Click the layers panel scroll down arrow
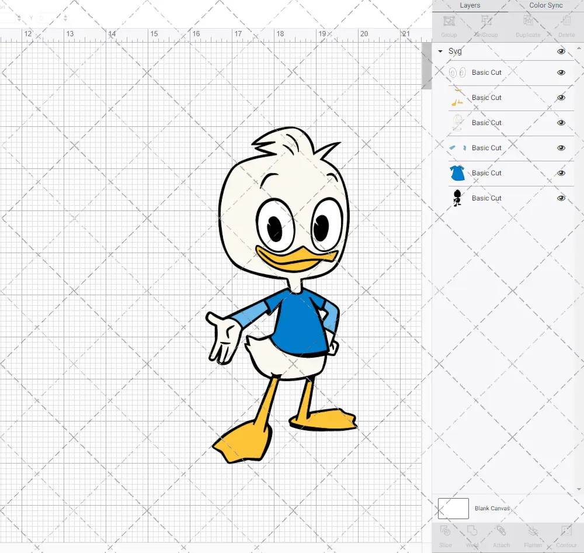The image size is (584, 553). (578, 489)
